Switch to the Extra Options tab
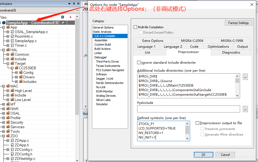Image resolution: width=258 pixels, height=162 pixels. (x=153, y=41)
